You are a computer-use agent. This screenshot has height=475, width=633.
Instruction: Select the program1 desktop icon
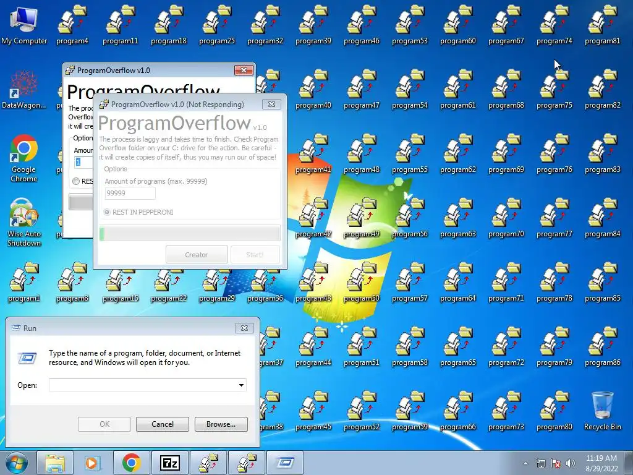click(24, 282)
